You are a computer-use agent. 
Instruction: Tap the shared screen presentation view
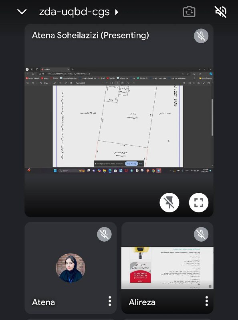[x=119, y=120]
